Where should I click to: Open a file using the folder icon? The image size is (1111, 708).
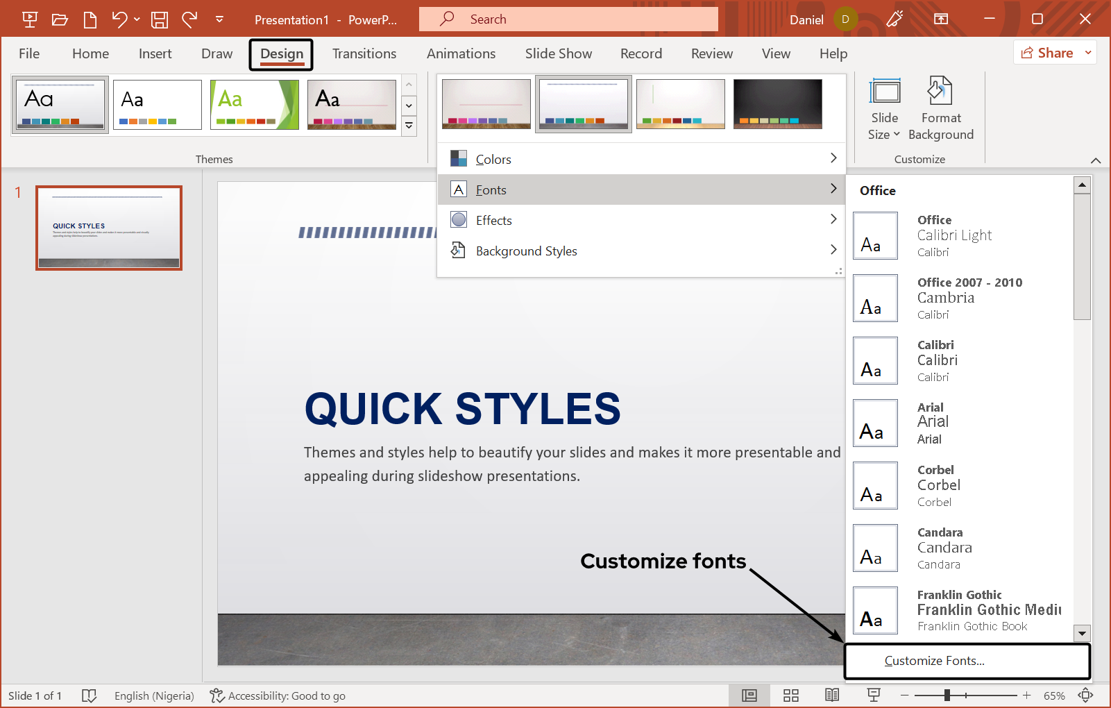point(60,19)
